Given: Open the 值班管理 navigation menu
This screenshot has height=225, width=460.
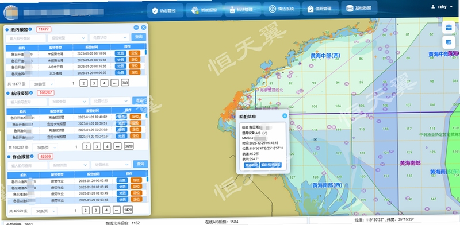Looking at the screenshot, I should point(320,9).
